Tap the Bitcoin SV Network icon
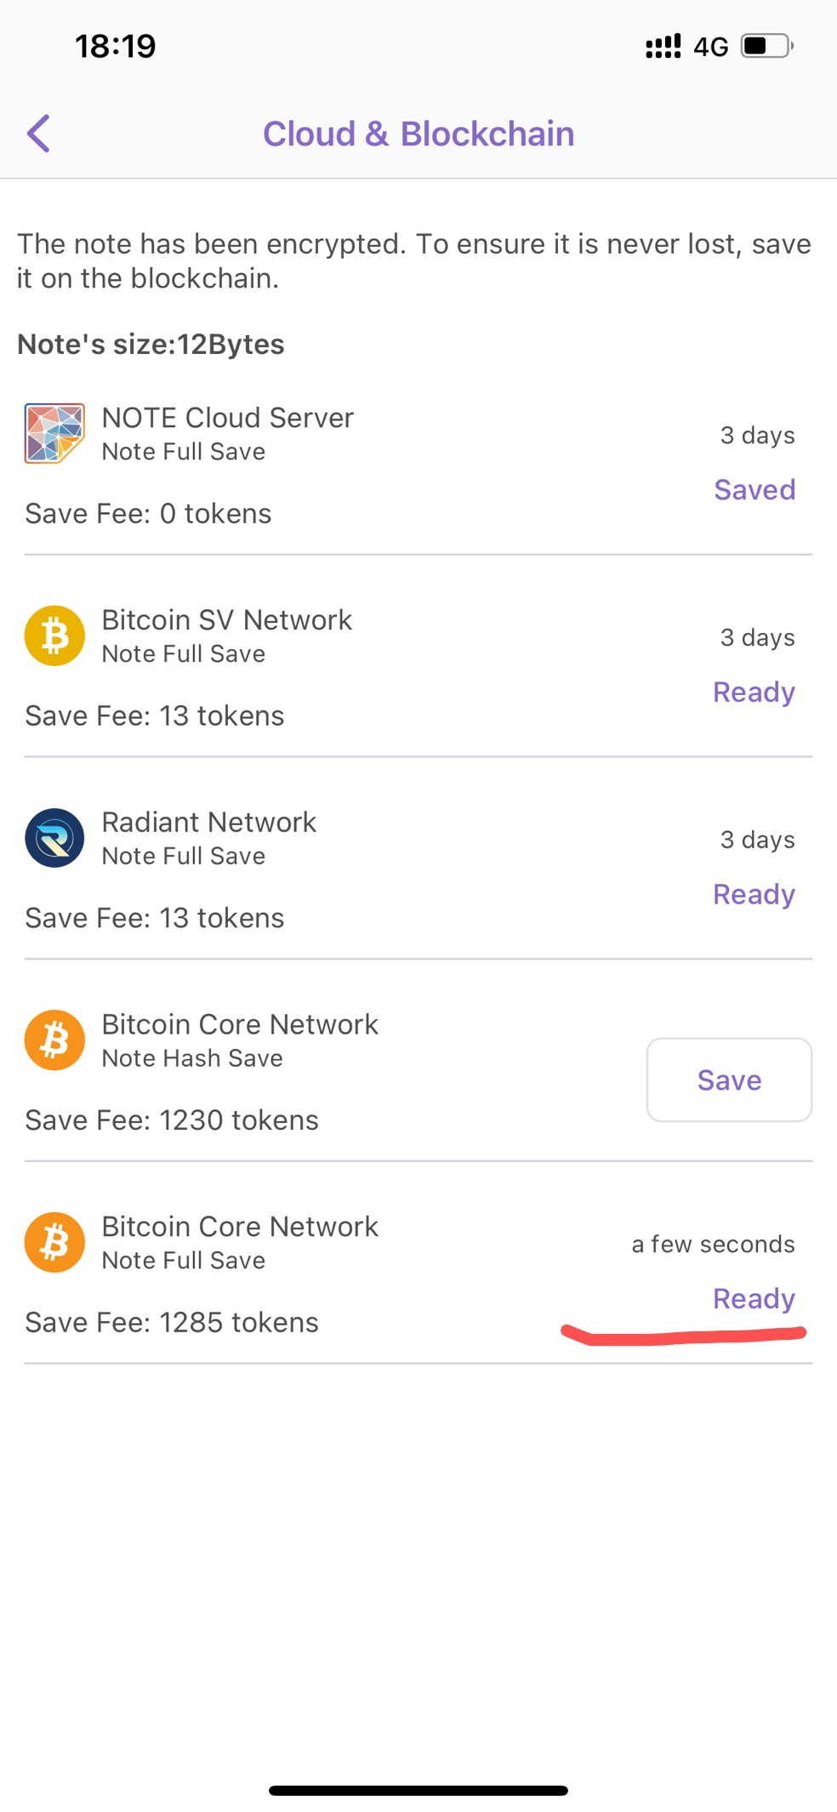Screen dimensions: 837x1812 point(54,635)
